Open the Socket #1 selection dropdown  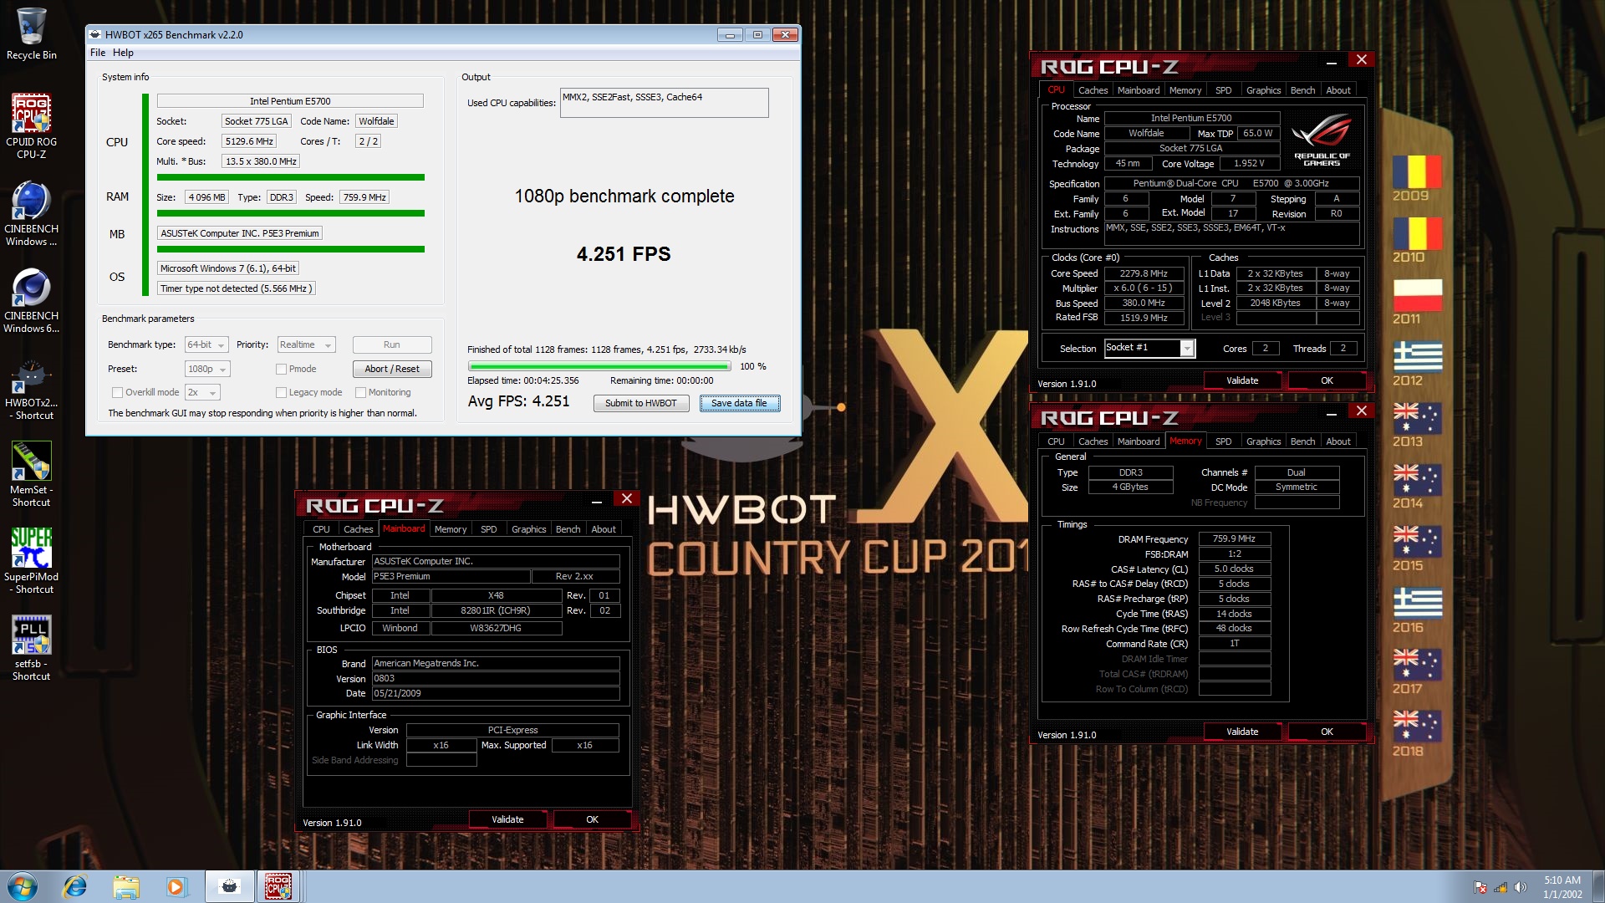1149,348
